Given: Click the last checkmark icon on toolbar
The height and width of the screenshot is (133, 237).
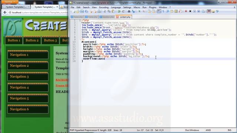Looking at the screenshot, I should (217, 11).
